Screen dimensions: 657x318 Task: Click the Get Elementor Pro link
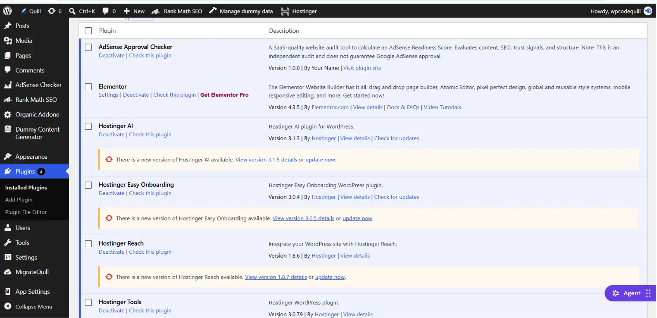click(x=224, y=95)
